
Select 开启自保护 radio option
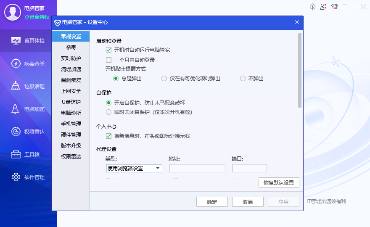(108, 103)
